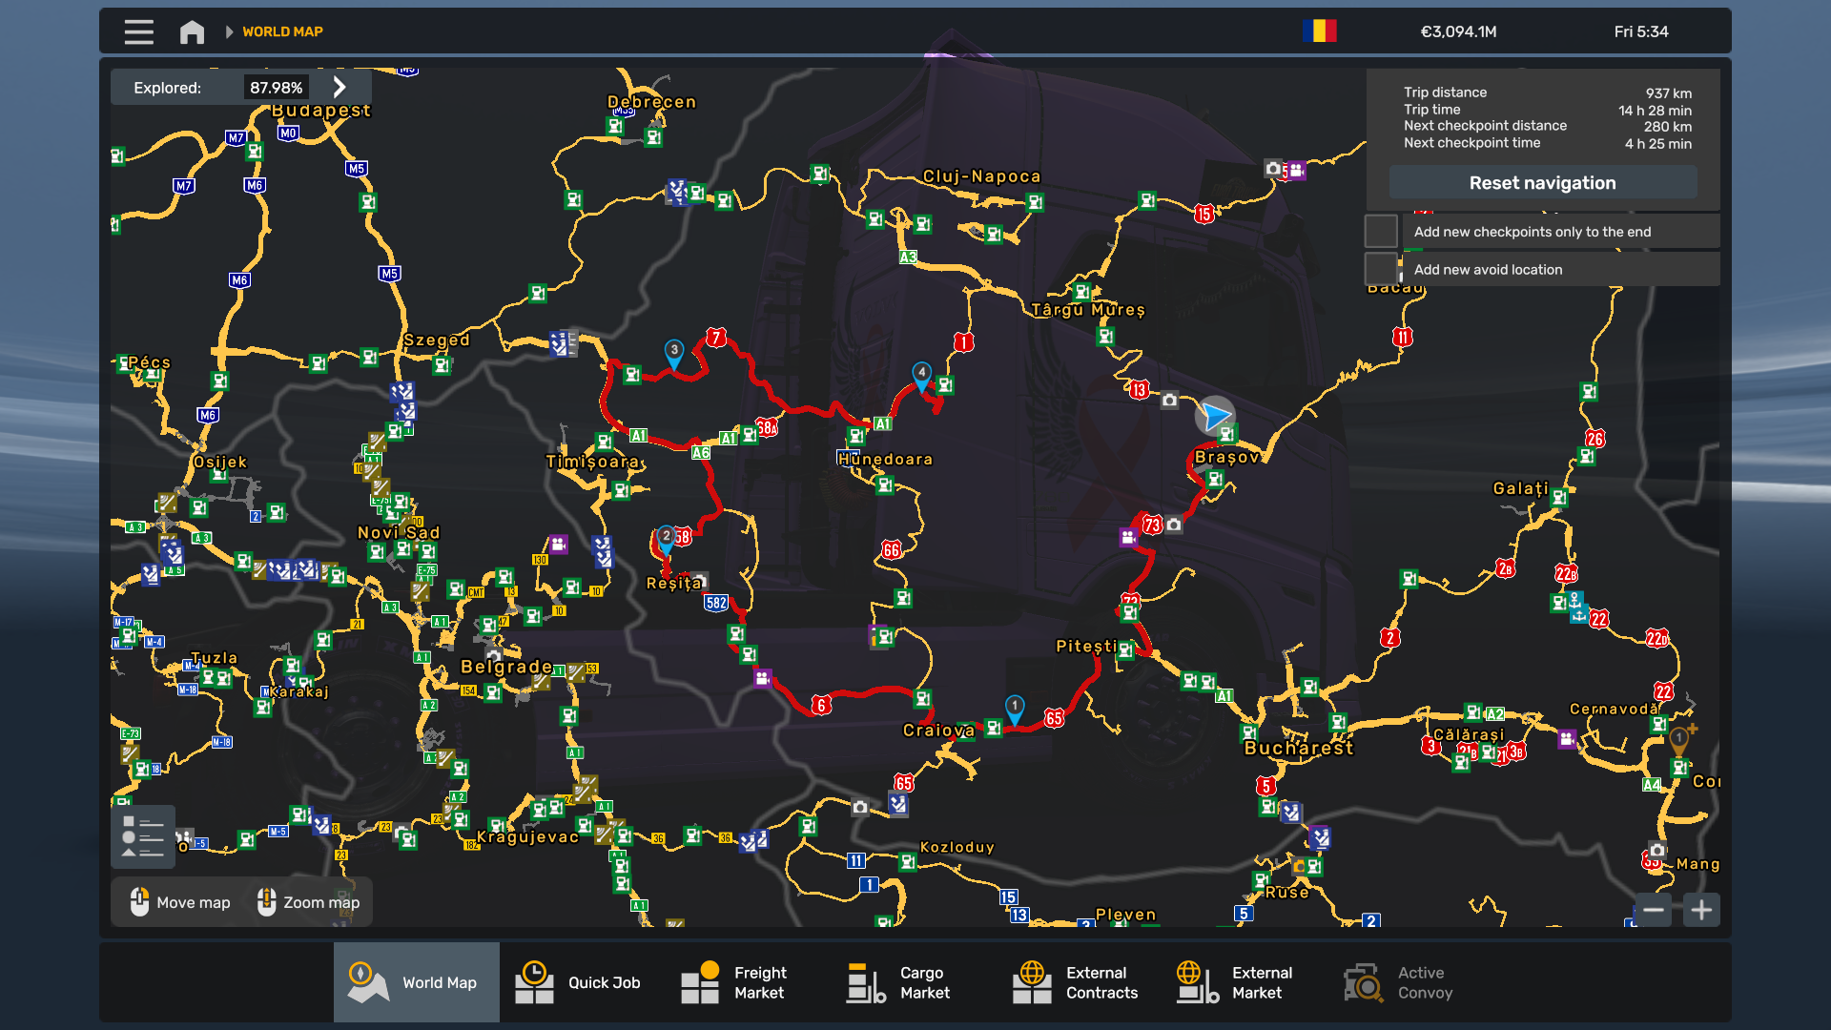Select checkpoint marker 4 near Hunedoara
Image resolution: width=1831 pixels, height=1030 pixels.
coord(921,374)
